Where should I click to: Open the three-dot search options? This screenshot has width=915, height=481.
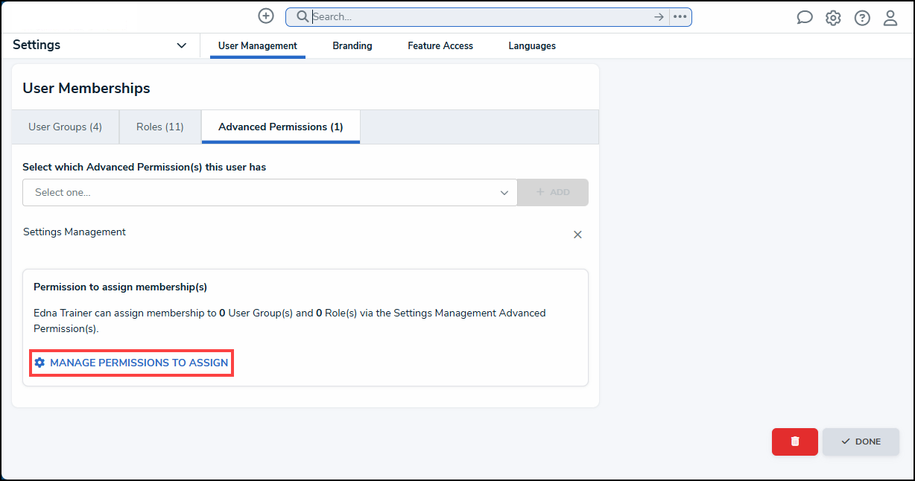click(x=680, y=16)
